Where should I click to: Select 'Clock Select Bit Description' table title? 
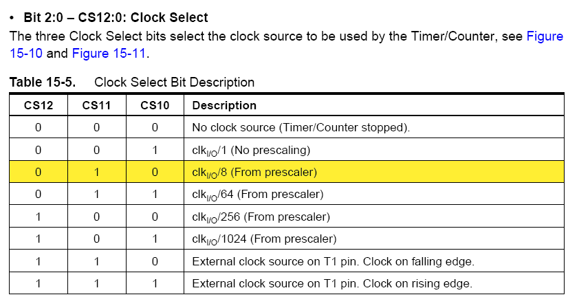tap(174, 82)
